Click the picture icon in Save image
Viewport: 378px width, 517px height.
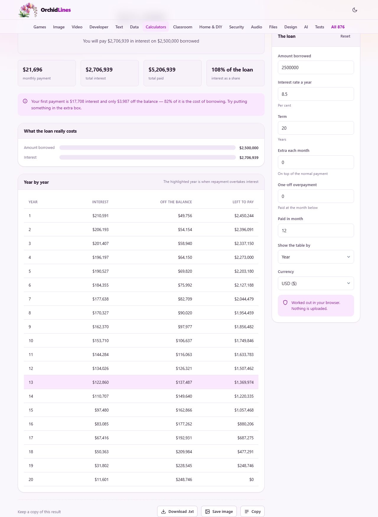coord(207,511)
